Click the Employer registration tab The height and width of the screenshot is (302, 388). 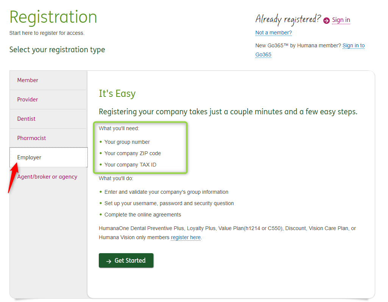coord(29,157)
